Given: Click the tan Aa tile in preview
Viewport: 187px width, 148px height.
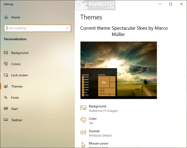Looking at the screenshot, I should 104,82.
